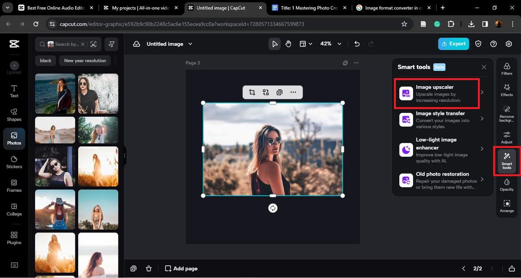Click the crop icon above image

[x=252, y=92]
